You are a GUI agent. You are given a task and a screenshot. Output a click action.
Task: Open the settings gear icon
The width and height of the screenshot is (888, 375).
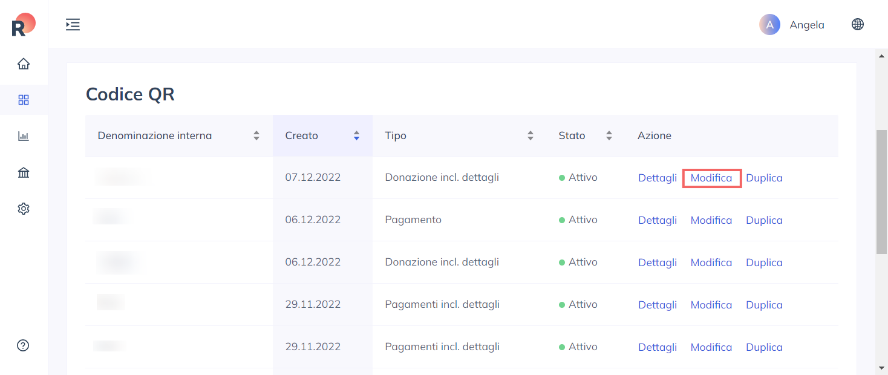[x=24, y=209]
